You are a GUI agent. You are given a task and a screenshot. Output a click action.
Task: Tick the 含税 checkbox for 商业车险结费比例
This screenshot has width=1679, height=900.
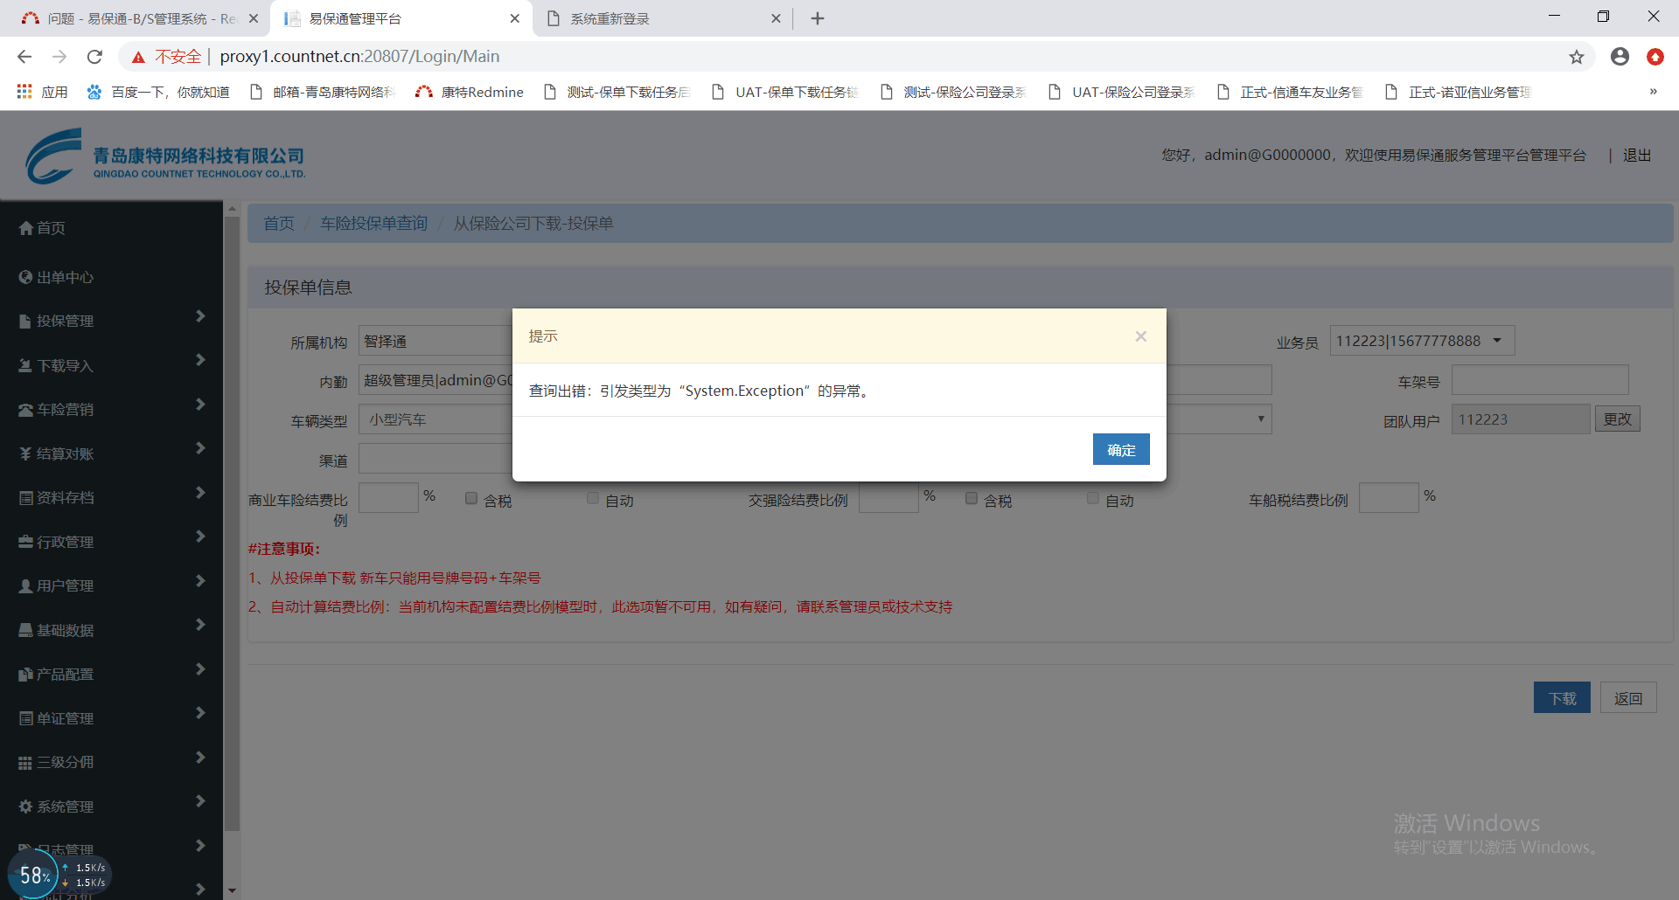[471, 498]
